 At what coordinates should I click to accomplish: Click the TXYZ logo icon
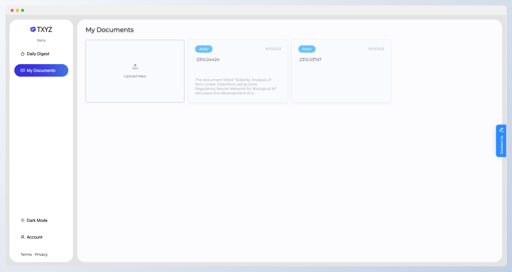coord(33,29)
